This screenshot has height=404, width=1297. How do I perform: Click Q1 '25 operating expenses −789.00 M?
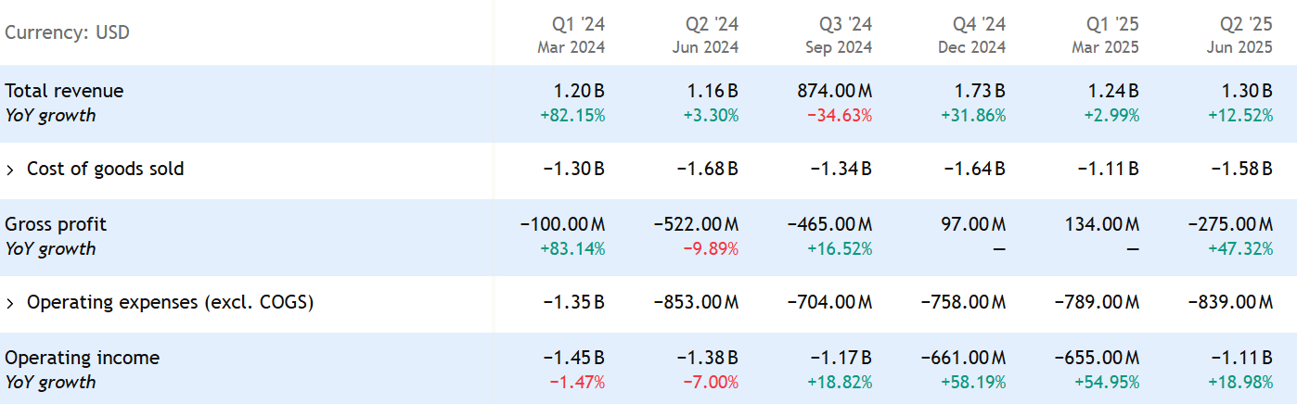(1097, 303)
